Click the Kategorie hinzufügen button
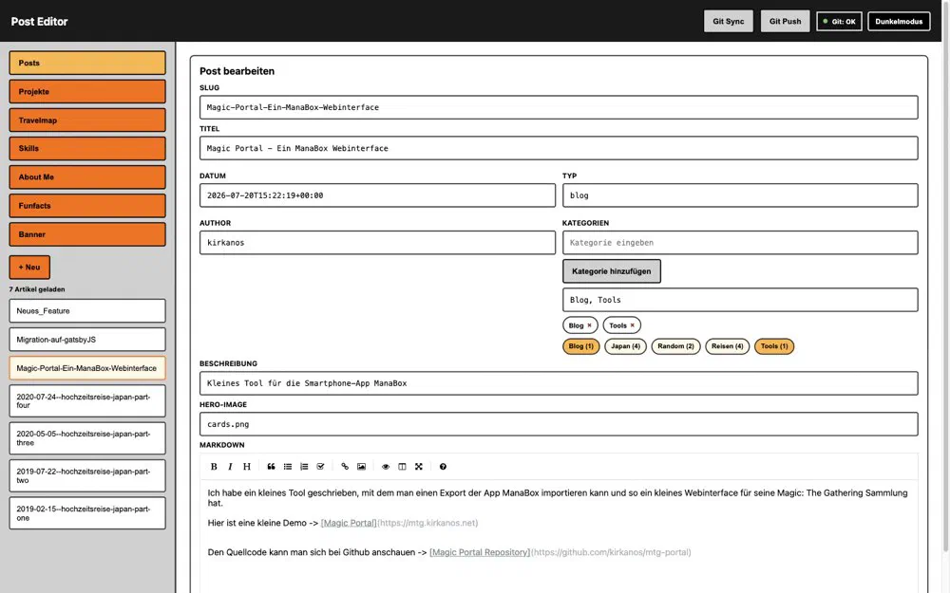The width and height of the screenshot is (950, 593). point(611,271)
